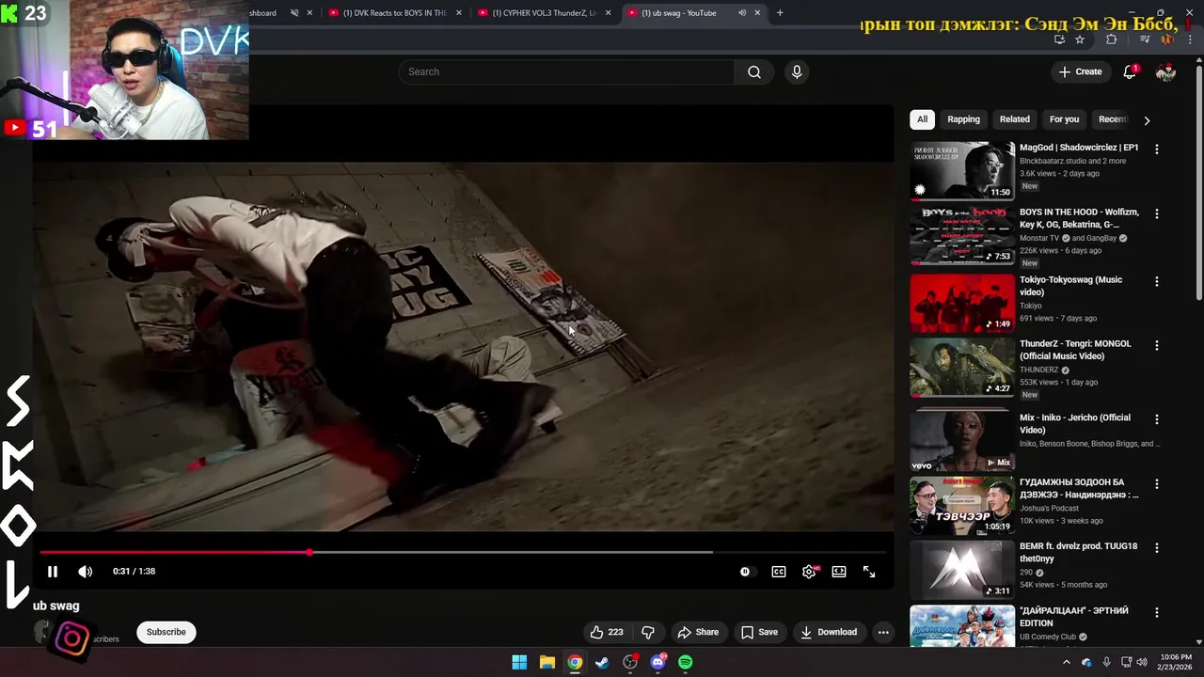
Task: Switch to DVK Reacts BOYS IN THE tab
Action: (x=395, y=13)
